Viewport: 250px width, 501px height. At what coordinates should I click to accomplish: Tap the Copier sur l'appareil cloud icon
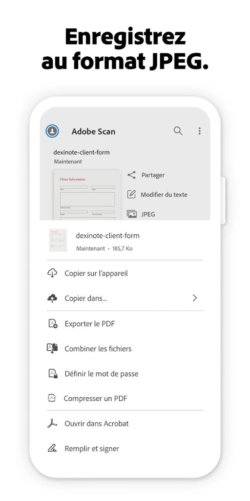(x=52, y=273)
